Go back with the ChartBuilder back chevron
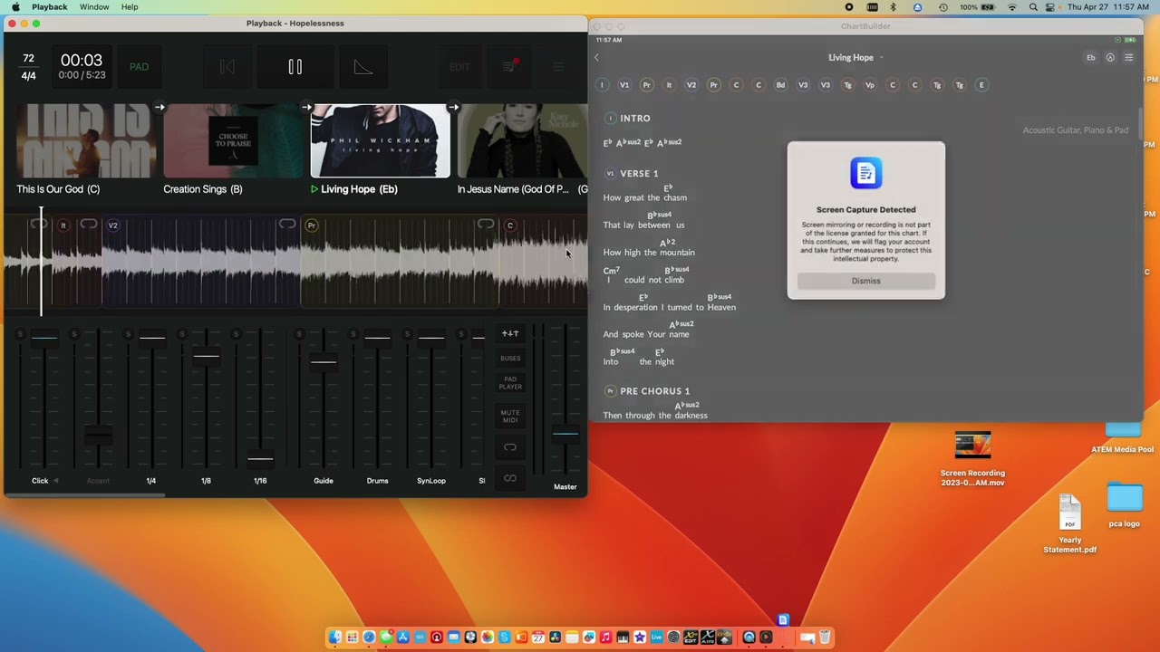The width and height of the screenshot is (1160, 652). pyautogui.click(x=596, y=57)
